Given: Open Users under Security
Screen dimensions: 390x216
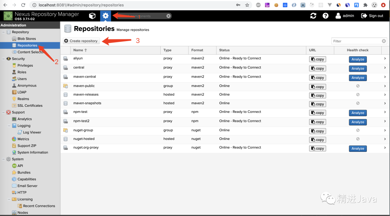Looking at the screenshot, I should click(22, 79).
